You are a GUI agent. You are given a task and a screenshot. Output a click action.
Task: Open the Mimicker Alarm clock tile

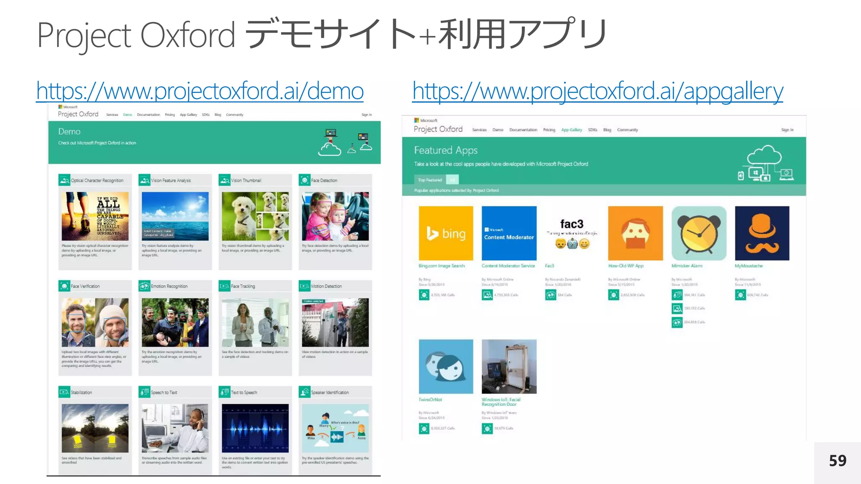(x=699, y=233)
